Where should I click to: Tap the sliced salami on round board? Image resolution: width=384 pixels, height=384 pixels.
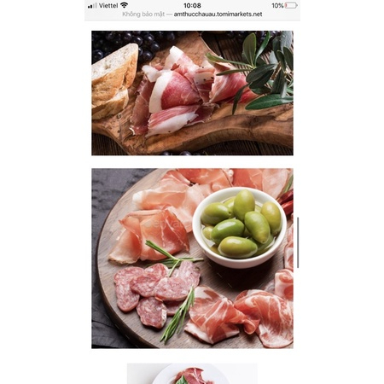(x=155, y=293)
